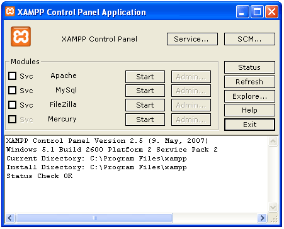
Task: Open Apache Admin button
Action: click(x=191, y=77)
